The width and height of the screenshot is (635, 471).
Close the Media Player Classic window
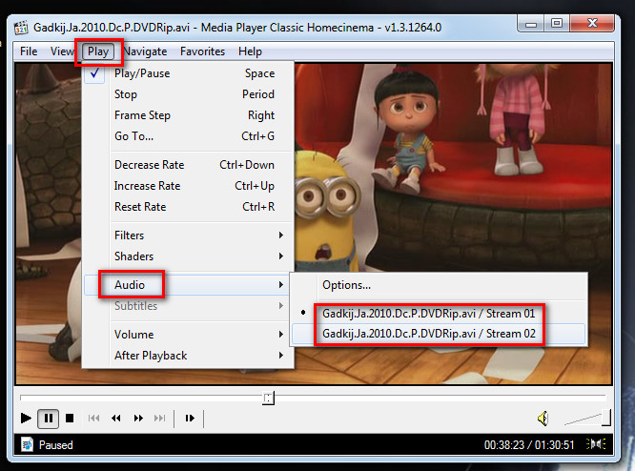coord(592,24)
